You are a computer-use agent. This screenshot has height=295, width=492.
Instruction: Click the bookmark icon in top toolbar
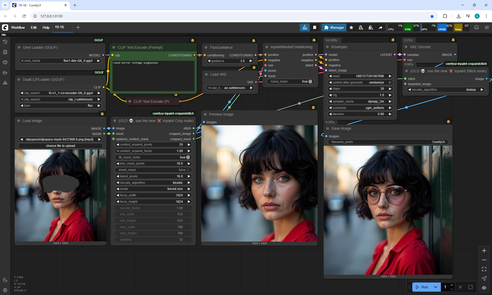tap(315, 27)
